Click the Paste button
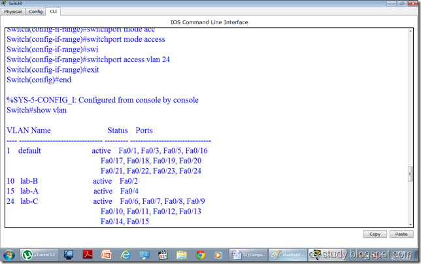 [x=401, y=234]
